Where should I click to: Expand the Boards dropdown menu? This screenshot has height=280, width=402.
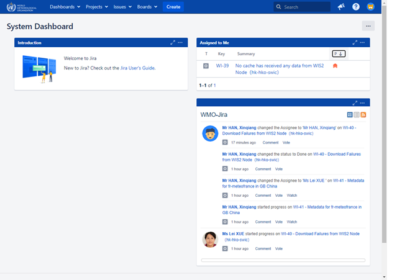click(147, 7)
